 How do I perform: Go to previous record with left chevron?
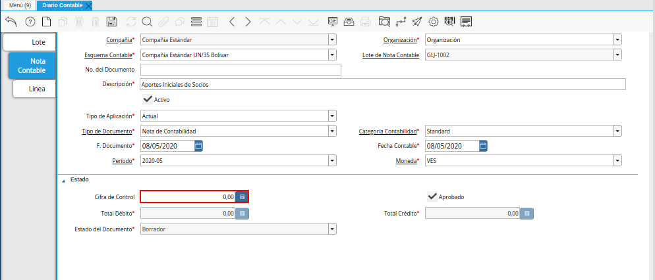click(232, 22)
